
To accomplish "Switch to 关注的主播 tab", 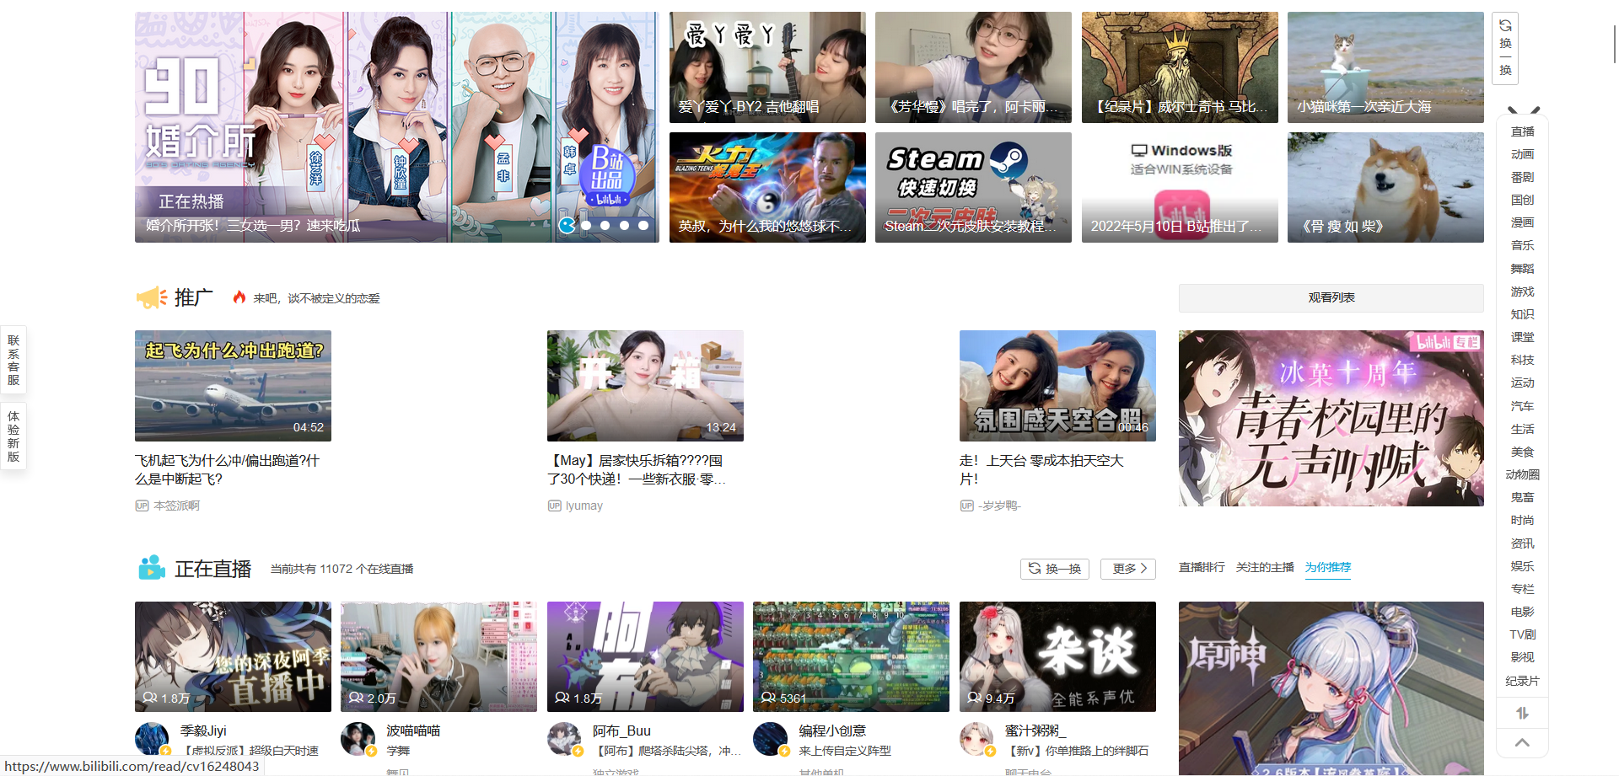I will coord(1265,567).
